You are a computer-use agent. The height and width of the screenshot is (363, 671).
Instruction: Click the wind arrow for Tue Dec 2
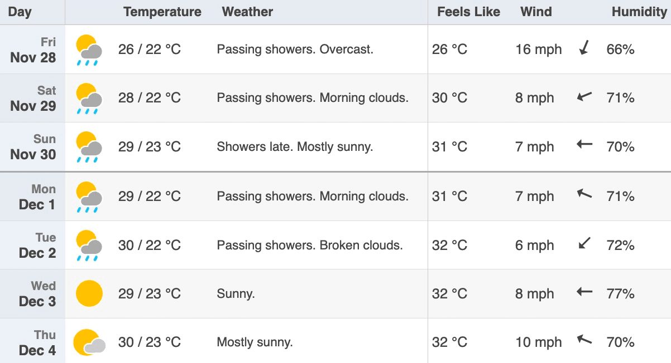(x=584, y=243)
